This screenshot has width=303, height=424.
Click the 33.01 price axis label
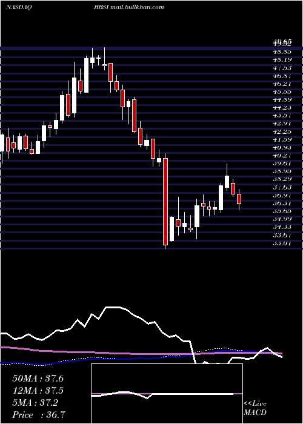[282, 243]
